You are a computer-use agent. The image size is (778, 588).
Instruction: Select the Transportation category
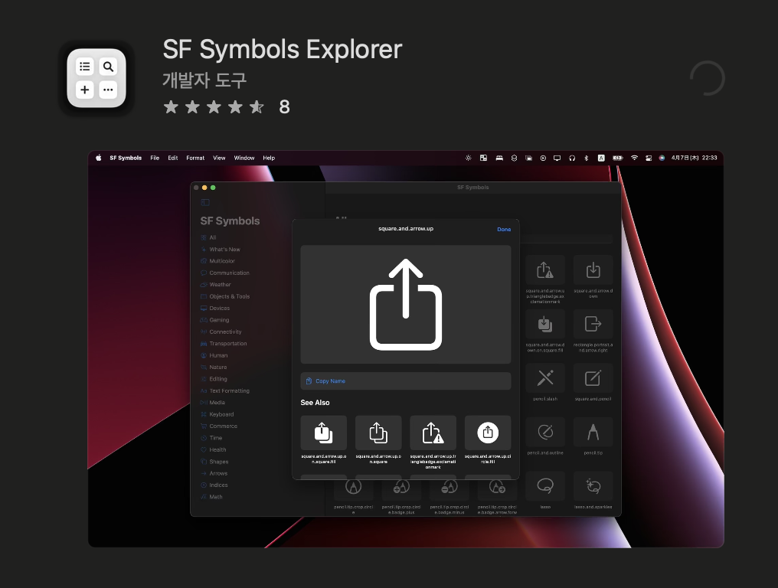[x=224, y=343]
